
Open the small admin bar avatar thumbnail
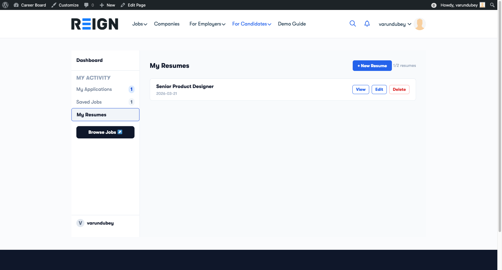482,5
